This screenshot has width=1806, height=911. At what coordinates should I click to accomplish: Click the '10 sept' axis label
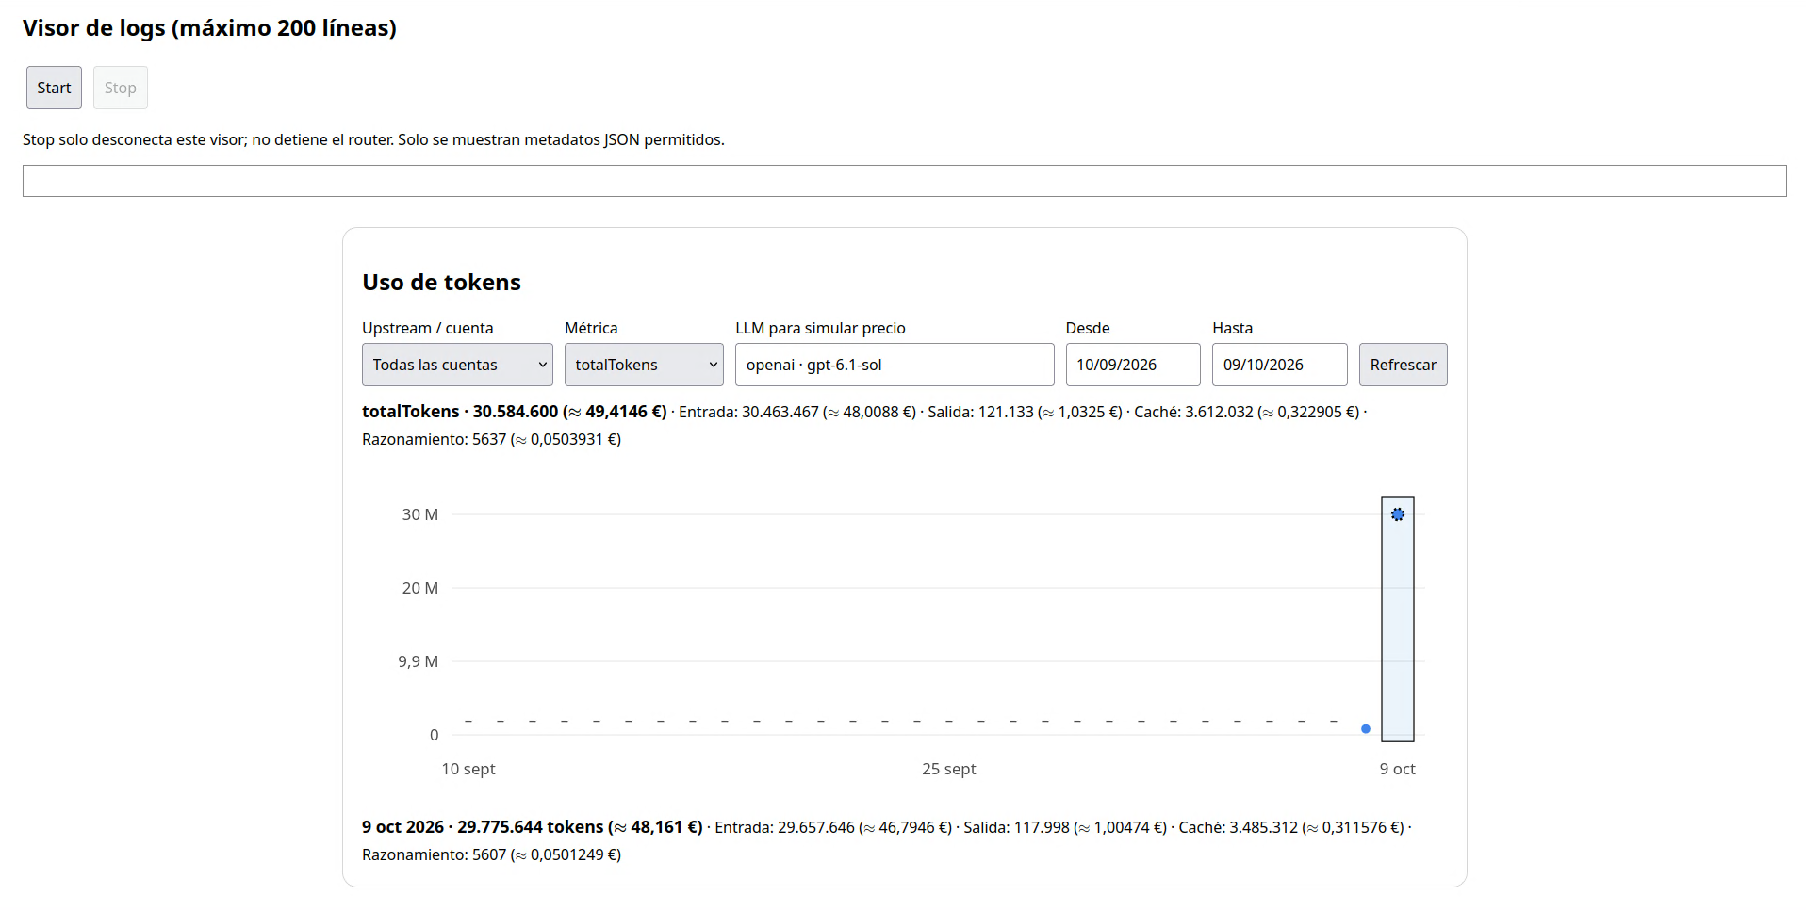click(468, 769)
